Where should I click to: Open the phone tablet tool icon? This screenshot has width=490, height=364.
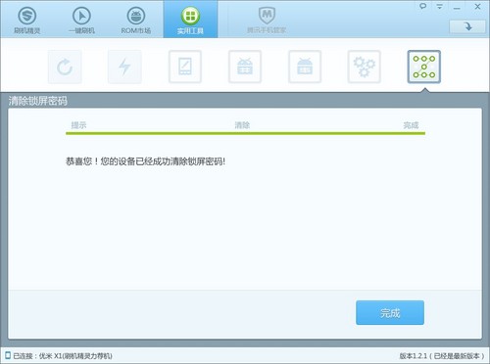click(x=185, y=67)
